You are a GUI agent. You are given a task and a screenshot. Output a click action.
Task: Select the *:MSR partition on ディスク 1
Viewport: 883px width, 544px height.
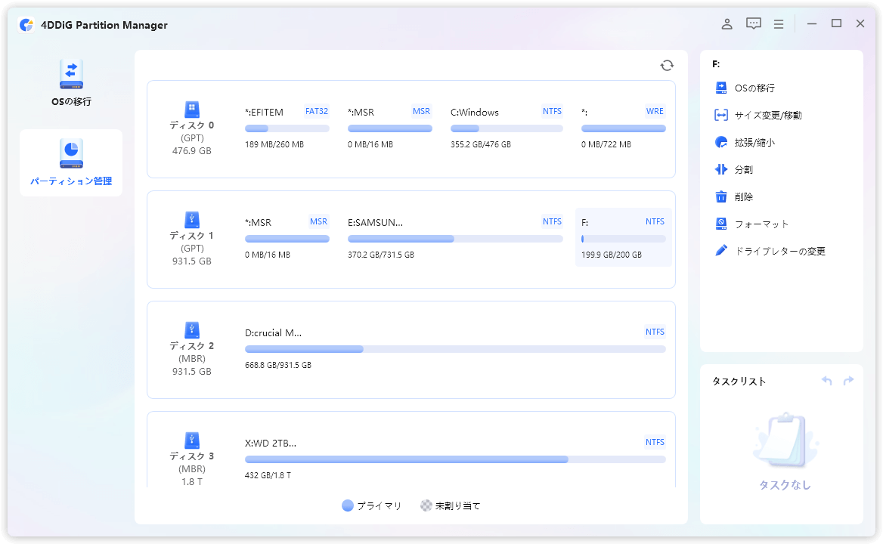[x=287, y=239]
